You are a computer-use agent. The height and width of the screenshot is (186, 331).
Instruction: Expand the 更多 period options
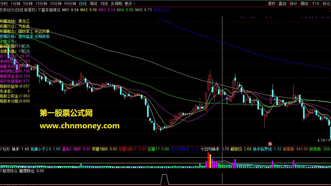[x=130, y=3]
